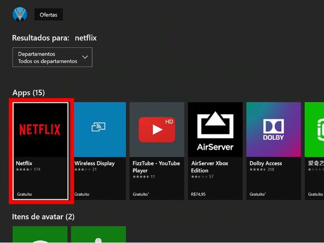Click the Dolby Access title text
Viewport: 324px width, 243px height.
[x=266, y=163]
